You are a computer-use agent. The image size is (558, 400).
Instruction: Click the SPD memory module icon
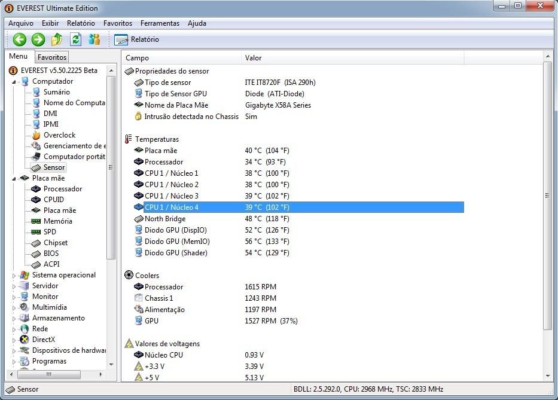(x=36, y=231)
